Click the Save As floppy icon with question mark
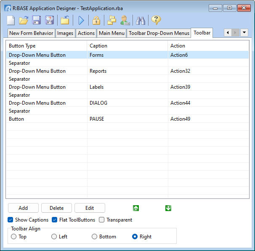The width and height of the screenshot is (255, 251). click(49, 20)
